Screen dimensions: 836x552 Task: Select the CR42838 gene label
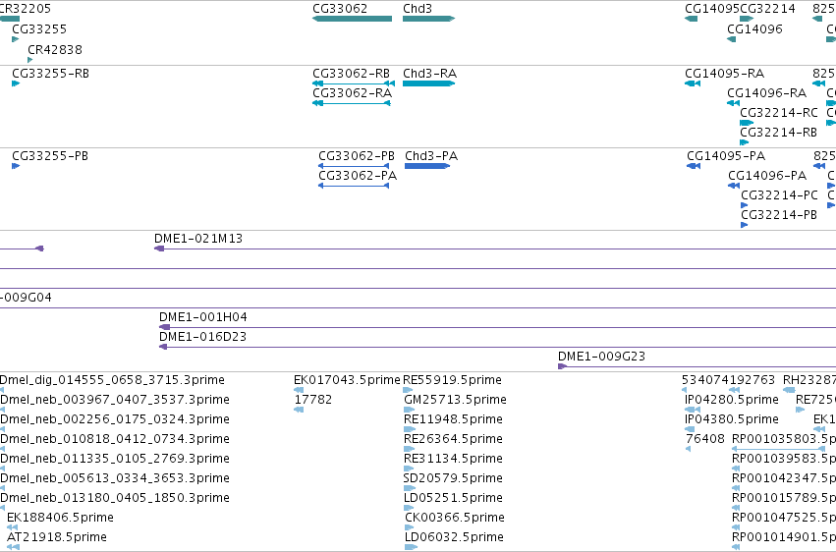(x=55, y=49)
